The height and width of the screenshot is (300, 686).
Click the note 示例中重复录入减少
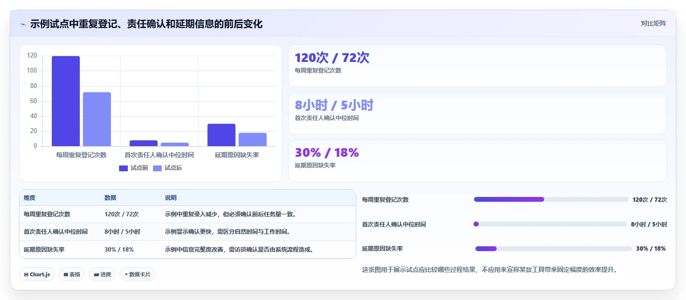pos(230,214)
